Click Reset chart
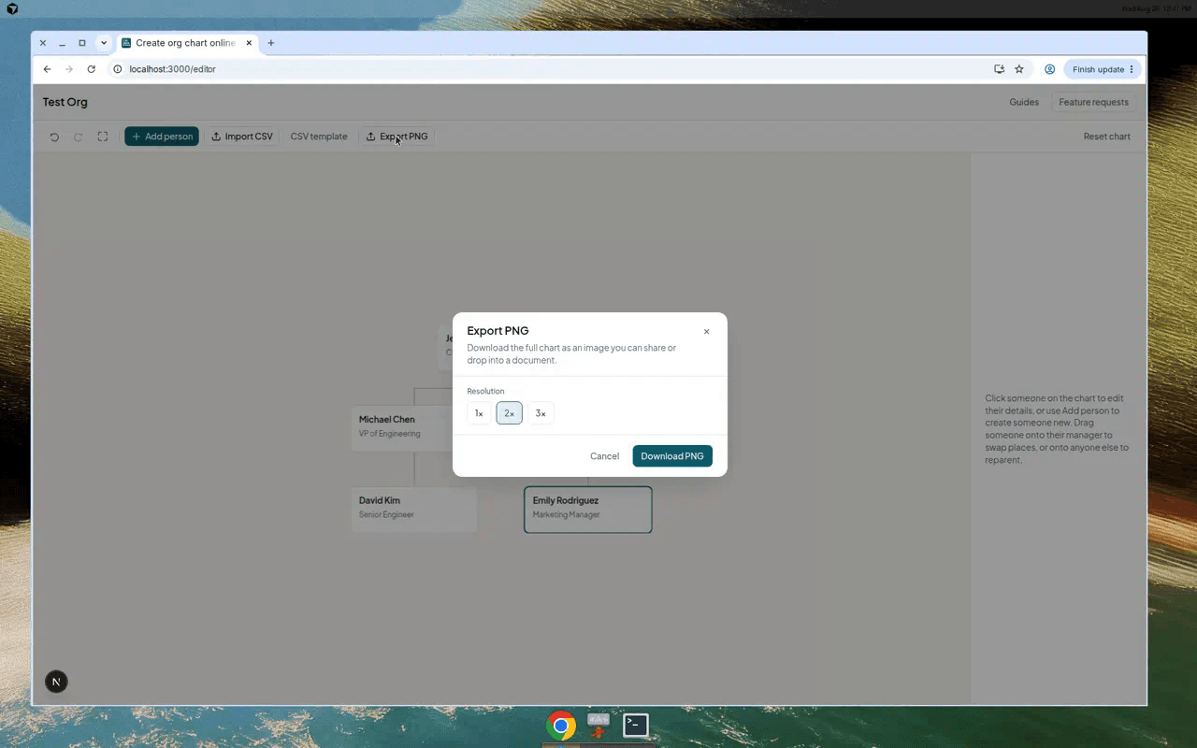The width and height of the screenshot is (1197, 748). (x=1107, y=137)
